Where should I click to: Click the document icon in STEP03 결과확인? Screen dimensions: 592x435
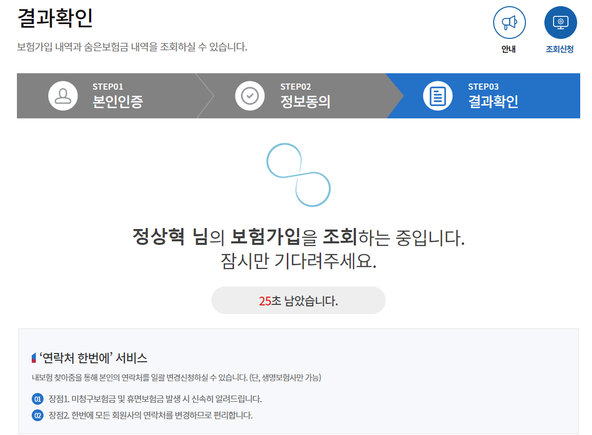pyautogui.click(x=438, y=96)
